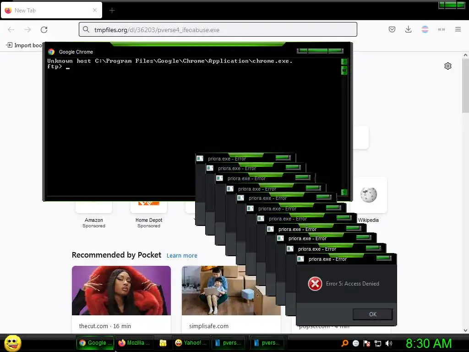469x352 pixels.
Task: Switch to Yahoo! taskbar button
Action: click(x=191, y=343)
